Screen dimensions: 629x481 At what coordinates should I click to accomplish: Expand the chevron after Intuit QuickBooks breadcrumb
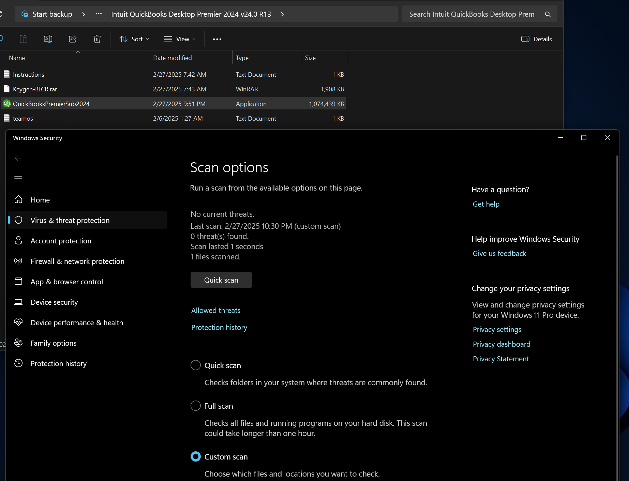[282, 14]
